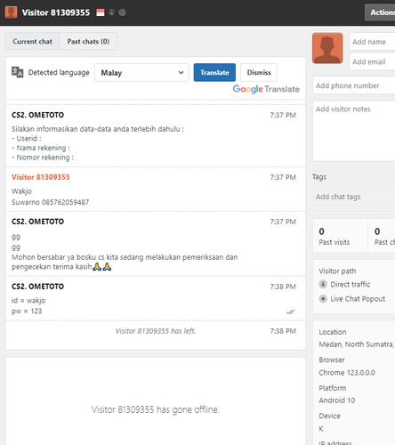
Task: Click the Direct traffic path icon
Action: coord(323,284)
